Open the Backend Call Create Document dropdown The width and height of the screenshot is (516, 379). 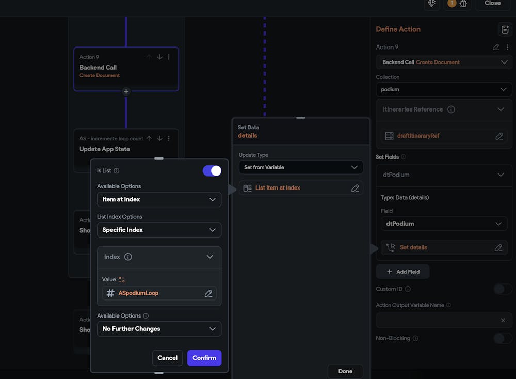click(x=444, y=62)
